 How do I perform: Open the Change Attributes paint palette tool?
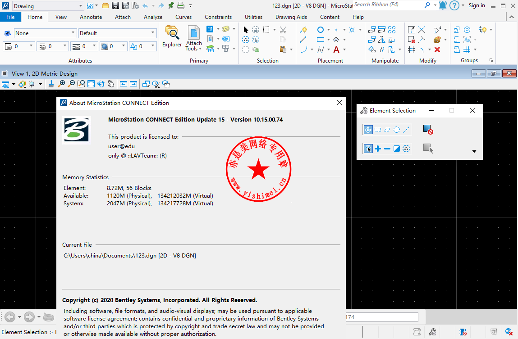[437, 40]
